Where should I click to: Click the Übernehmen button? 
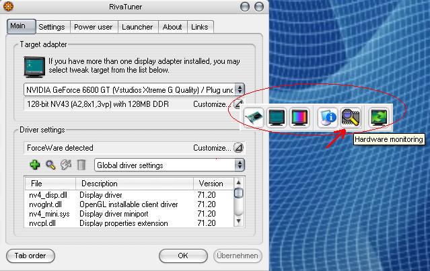(x=238, y=256)
